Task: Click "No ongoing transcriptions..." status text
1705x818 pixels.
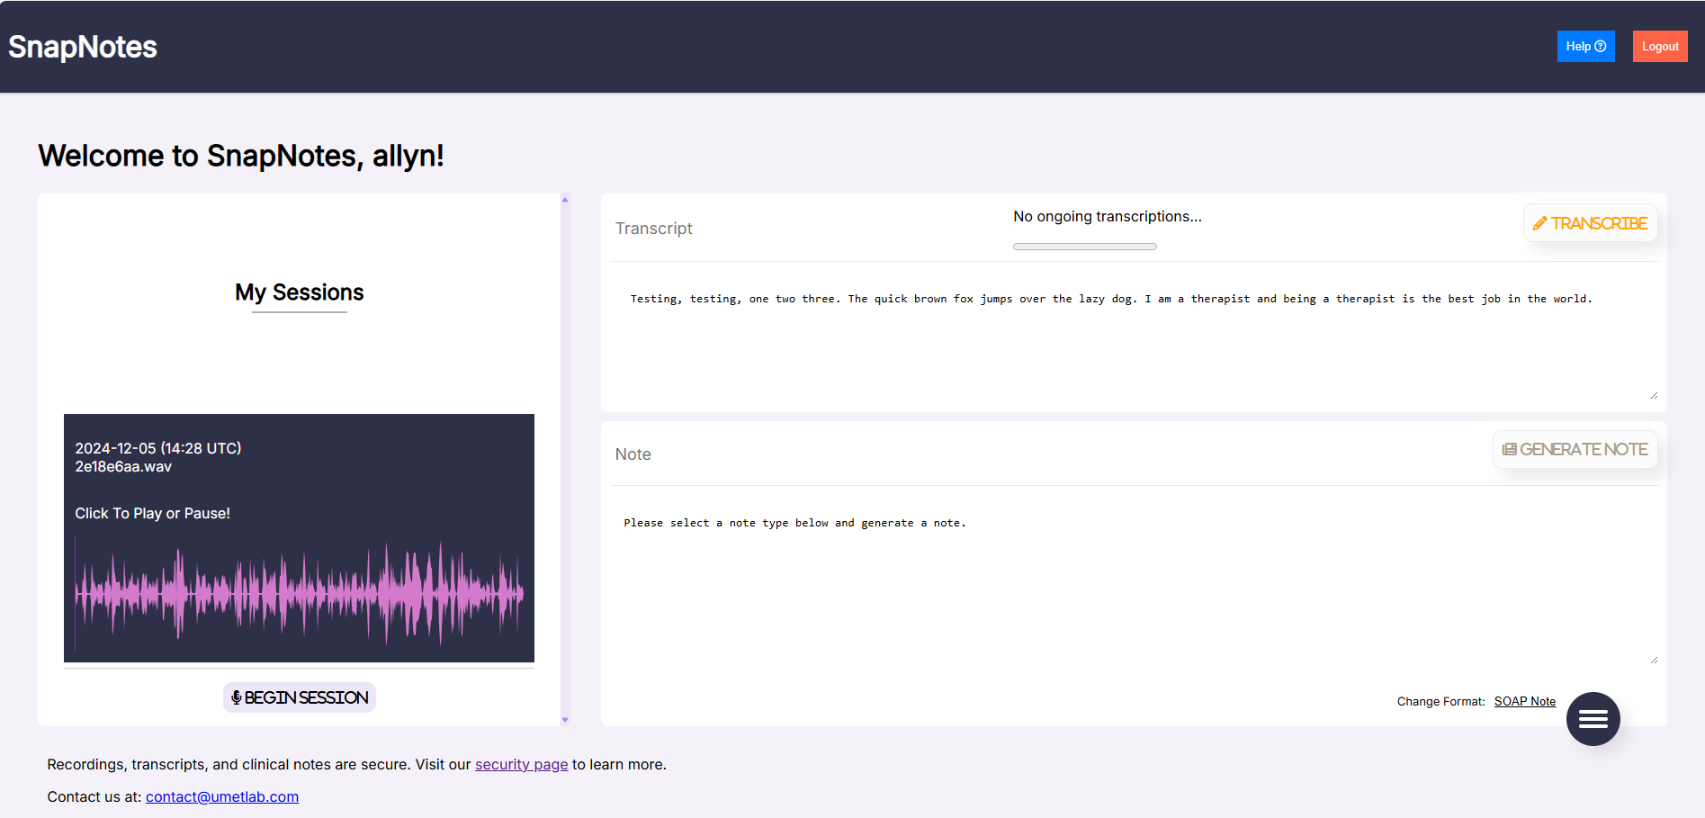Action: pos(1108,217)
